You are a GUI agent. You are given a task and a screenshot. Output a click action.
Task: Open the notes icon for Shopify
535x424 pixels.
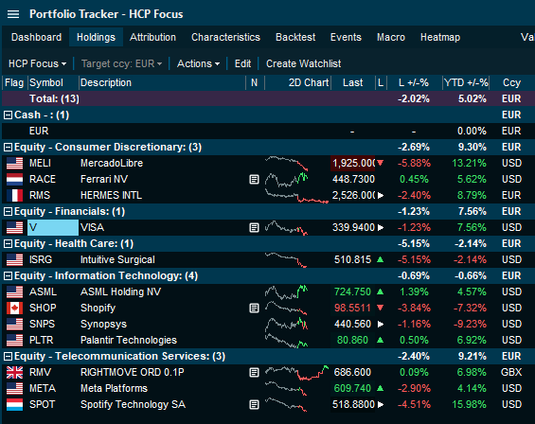tap(254, 308)
